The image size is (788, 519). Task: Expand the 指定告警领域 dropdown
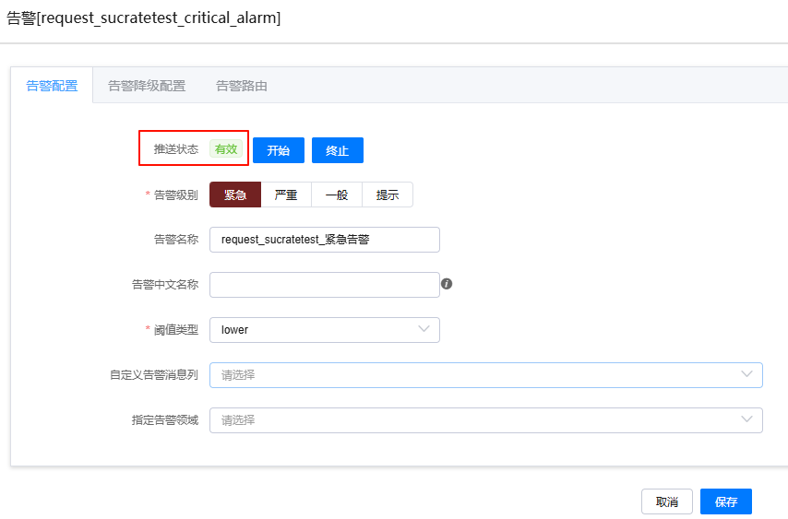[486, 420]
